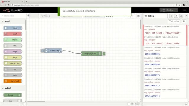Zoom in the canvas with plus button
189x106 pixels.
click(135, 104)
